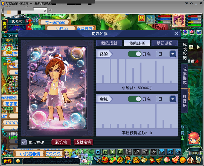Click the green running figure shortcut
Screen dimensions: 204x166
tap(120, 152)
